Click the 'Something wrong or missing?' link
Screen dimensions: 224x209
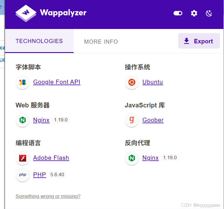pos(48,196)
